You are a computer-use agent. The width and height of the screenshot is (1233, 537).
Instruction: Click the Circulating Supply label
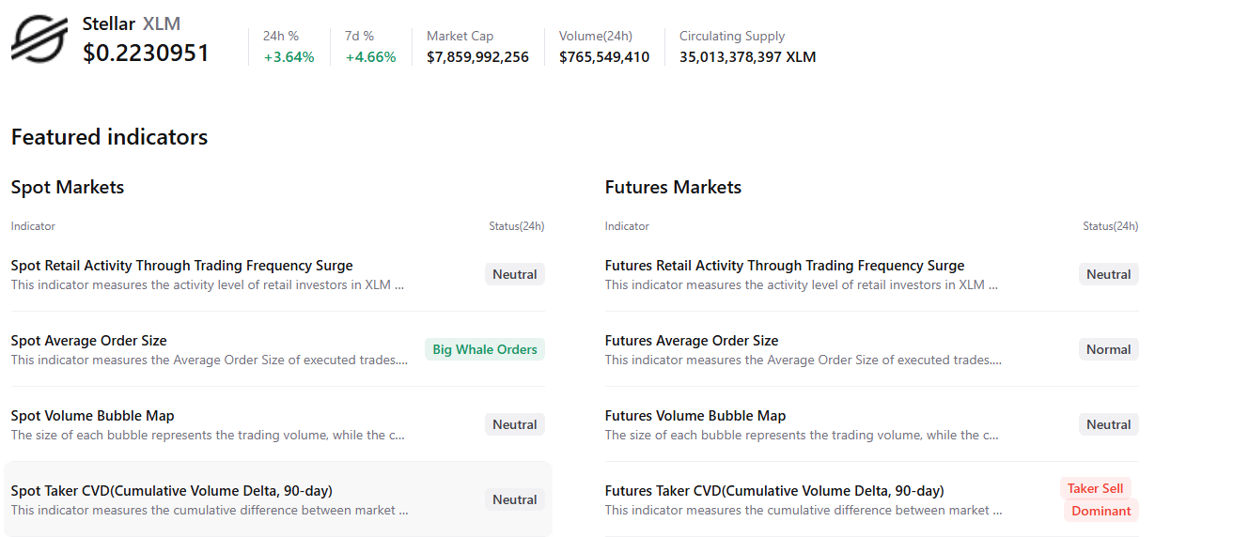[732, 36]
